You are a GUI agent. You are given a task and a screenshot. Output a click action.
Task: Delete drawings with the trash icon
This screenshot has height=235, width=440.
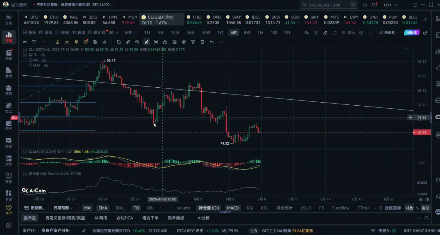[x=202, y=42]
